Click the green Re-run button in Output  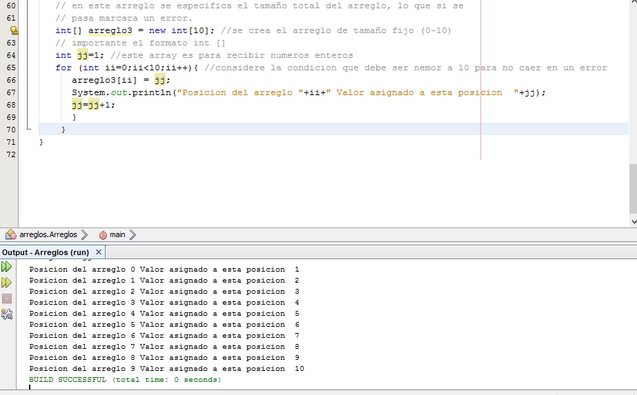point(7,267)
